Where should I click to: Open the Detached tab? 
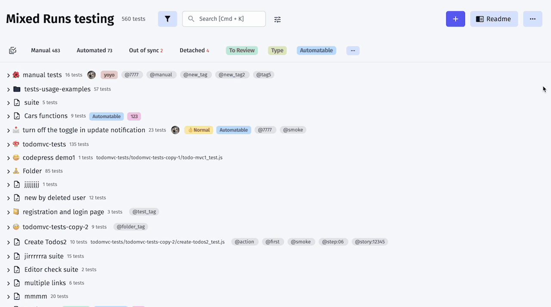[194, 50]
